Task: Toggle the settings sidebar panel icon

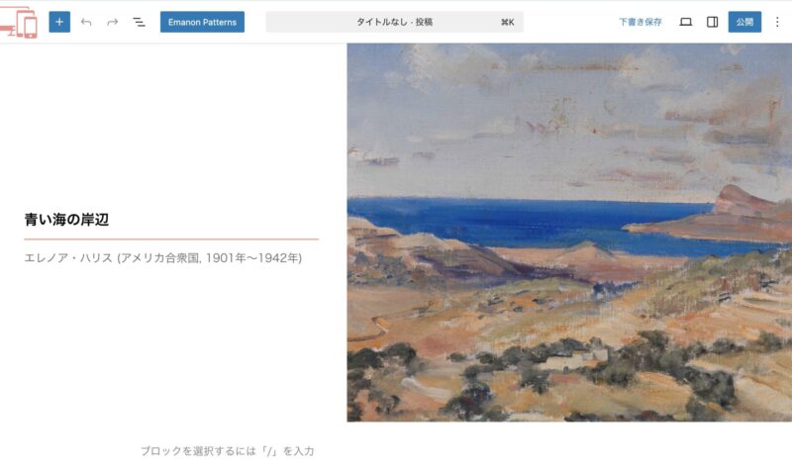Action: point(712,22)
